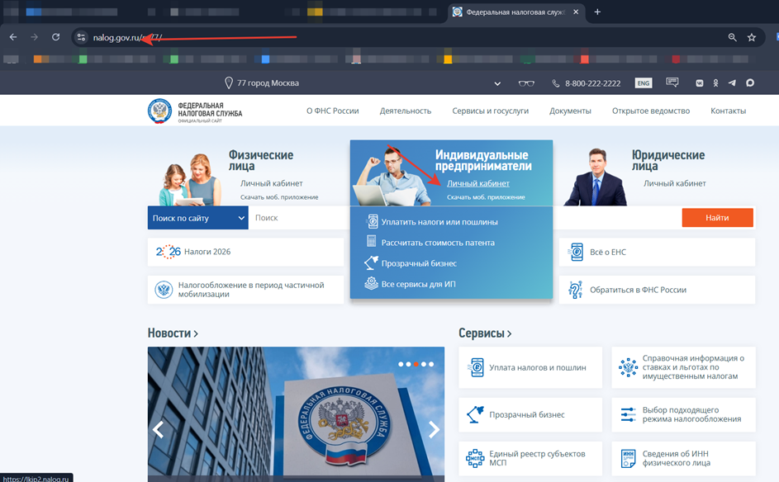Select the «Рассчитать стоимость патента» calculator icon
The height and width of the screenshot is (482, 779).
coord(371,242)
